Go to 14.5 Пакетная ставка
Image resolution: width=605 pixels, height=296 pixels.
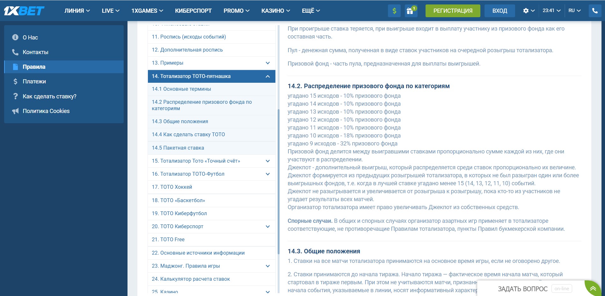click(x=212, y=148)
